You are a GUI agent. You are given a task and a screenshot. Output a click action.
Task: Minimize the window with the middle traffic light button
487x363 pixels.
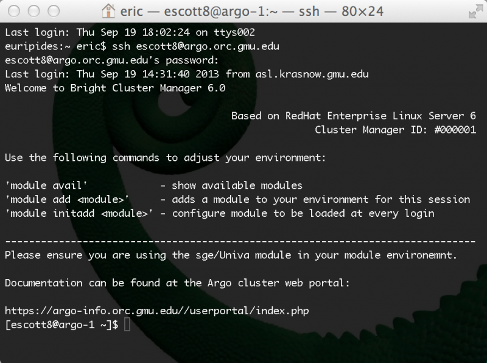(x=33, y=11)
